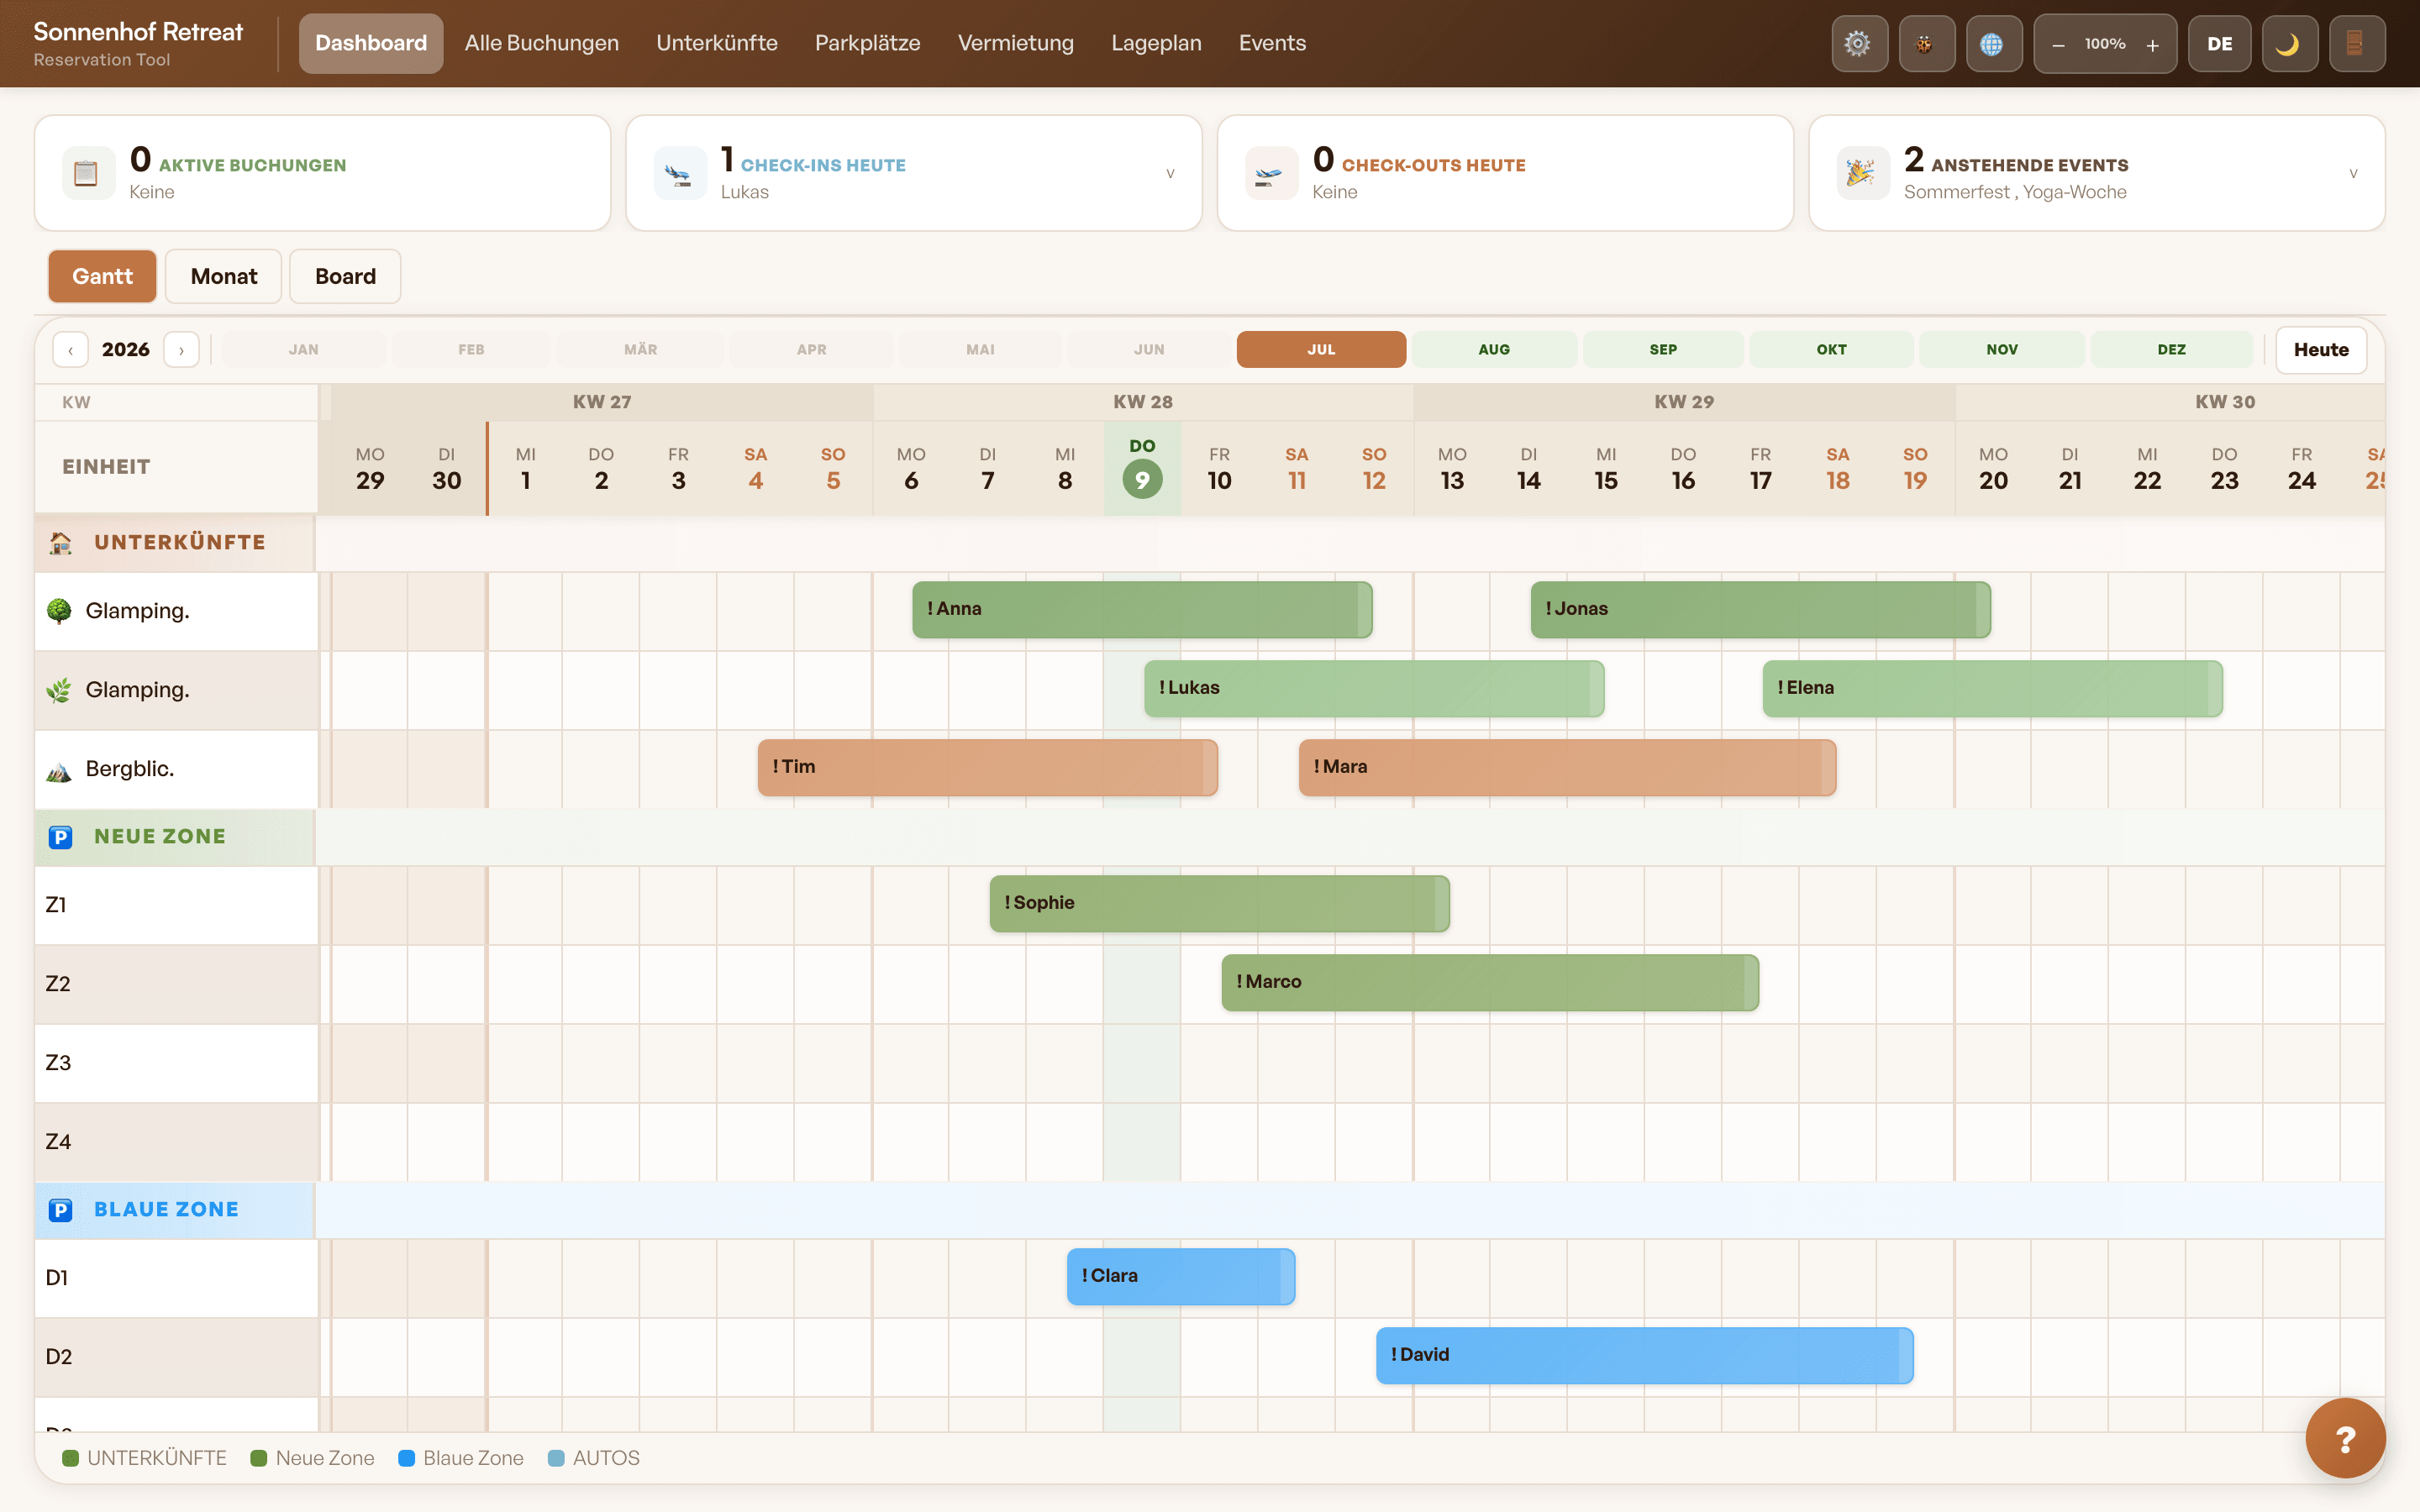The height and width of the screenshot is (1512, 2420).
Task: Select the SEP month button
Action: (x=1663, y=350)
